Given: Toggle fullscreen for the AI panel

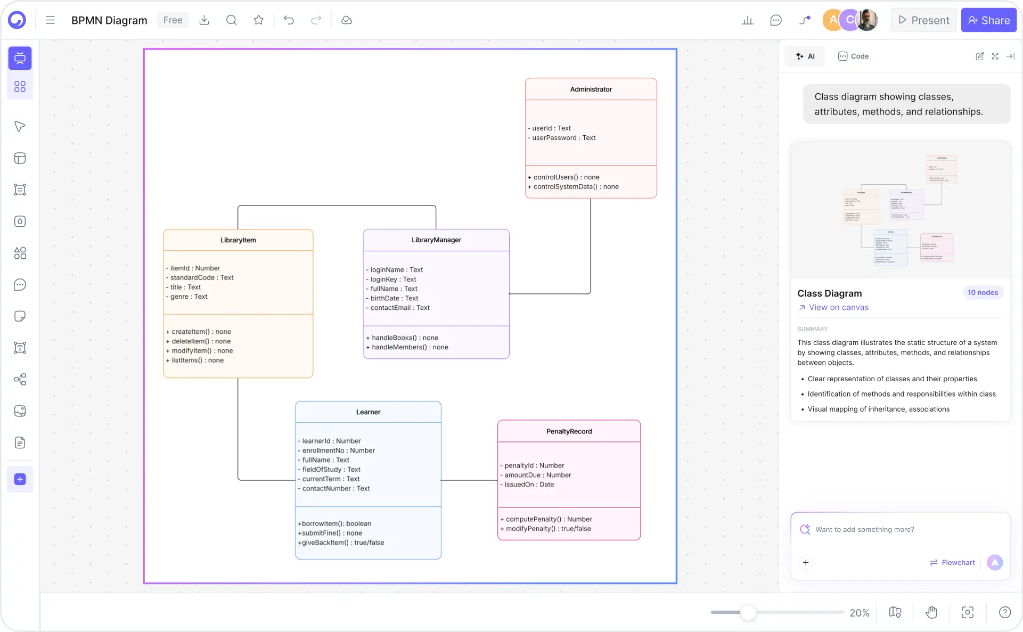Looking at the screenshot, I should coord(995,56).
